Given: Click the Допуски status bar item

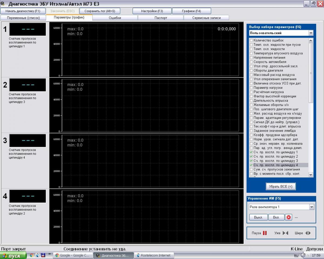Looking at the screenshot, I should pyautogui.click(x=314, y=249).
